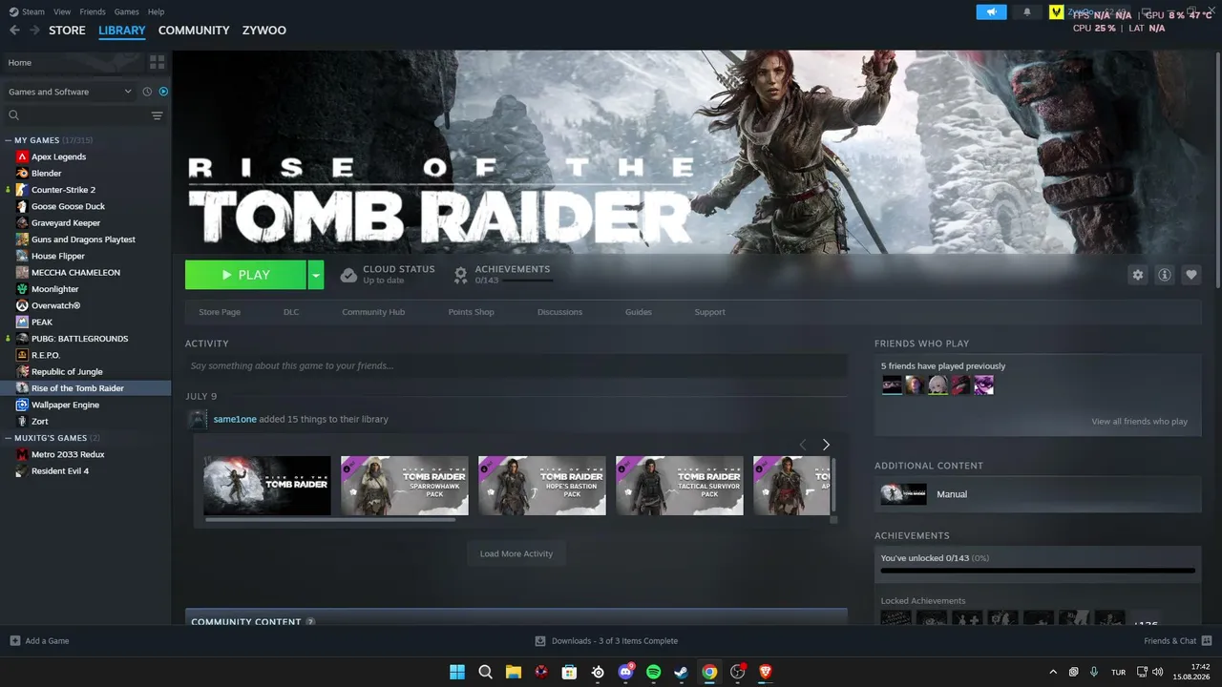This screenshot has height=687, width=1222.
Task: Open the Hope's Bastion Pack thumbnail
Action: [542, 486]
